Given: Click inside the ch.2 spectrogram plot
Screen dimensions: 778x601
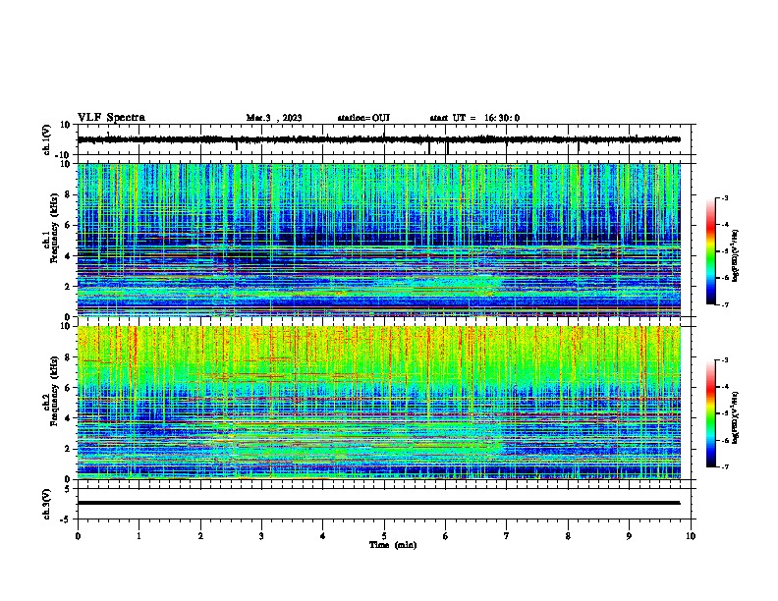Looking at the screenshot, I should 379,403.
